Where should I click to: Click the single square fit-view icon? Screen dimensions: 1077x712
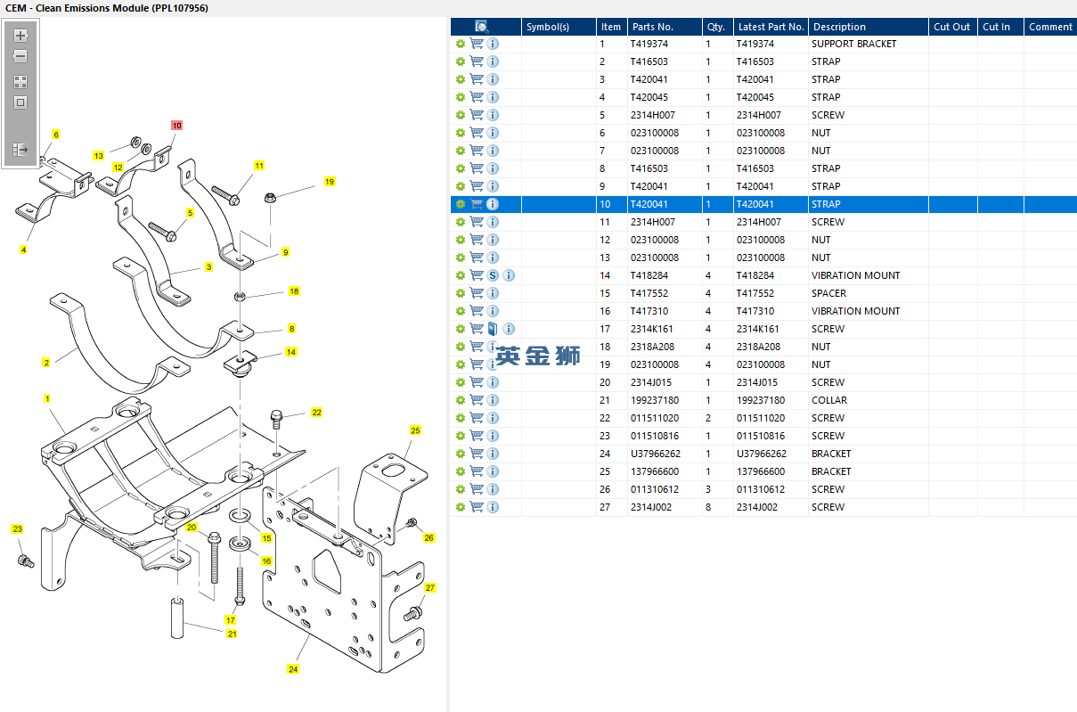pos(20,102)
